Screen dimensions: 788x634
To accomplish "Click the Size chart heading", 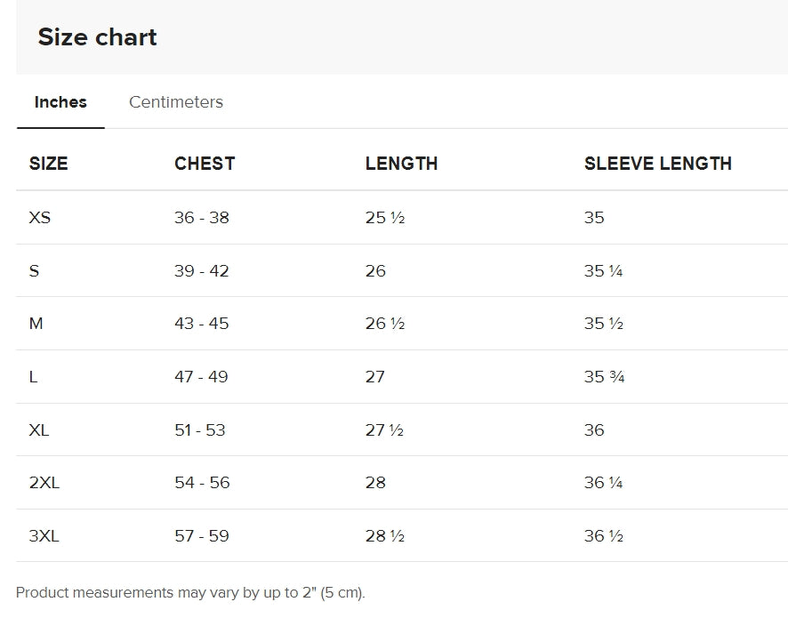I will coord(98,36).
